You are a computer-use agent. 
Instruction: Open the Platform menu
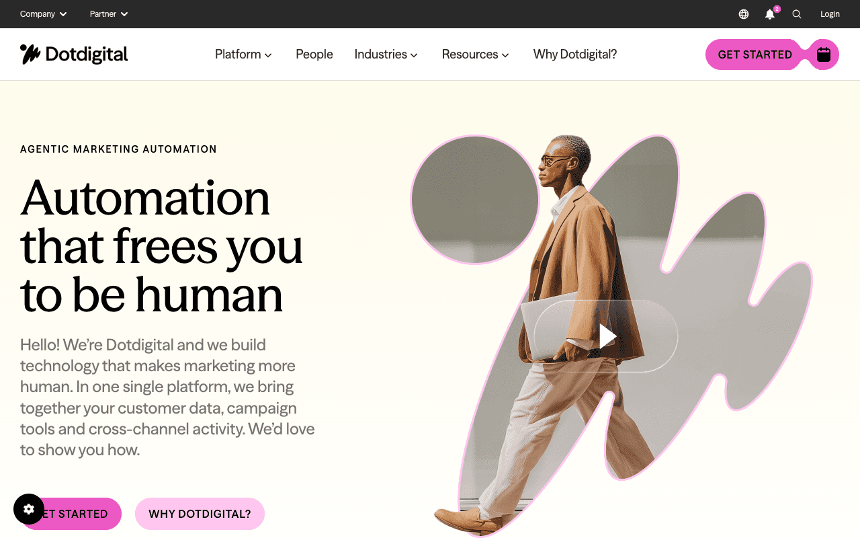pos(243,54)
